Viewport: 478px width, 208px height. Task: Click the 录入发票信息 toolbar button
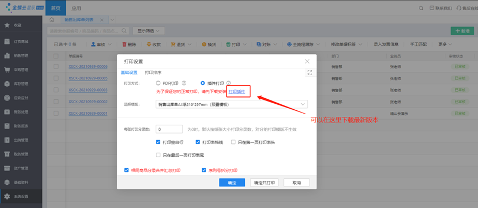pos(386,45)
